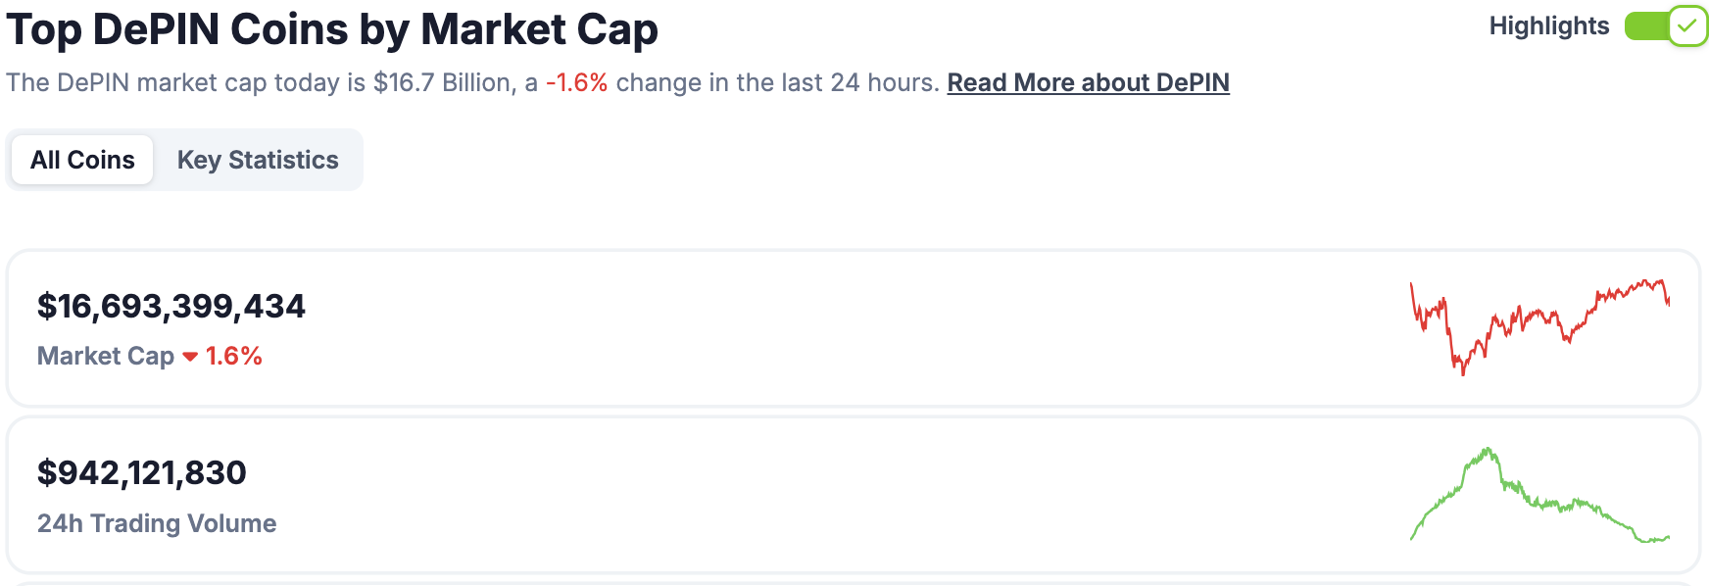Toggle off the Highlights switch
This screenshot has width=1709, height=586.
(1664, 26)
